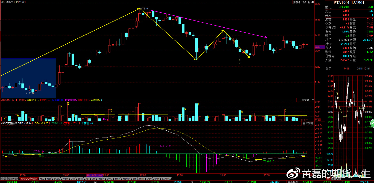Screen dimensions: 374x183
Task: Click the 外盘 354542 value
Action: [345, 60]
